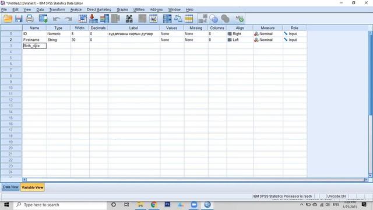Click the Width value 30 for Firstname
Viewport: 373px width, 210px height.
click(x=80, y=40)
